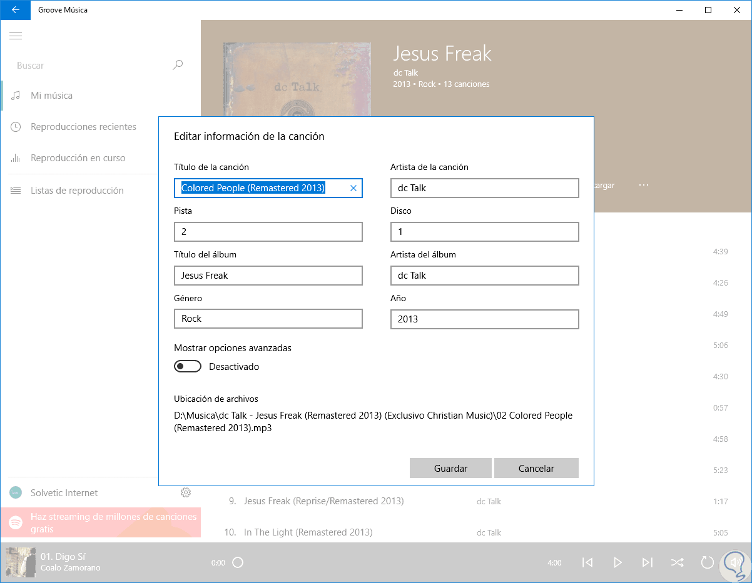Select song Jesus Freak (Reprise/Remastered 2013)
Image resolution: width=752 pixels, height=583 pixels.
(323, 501)
